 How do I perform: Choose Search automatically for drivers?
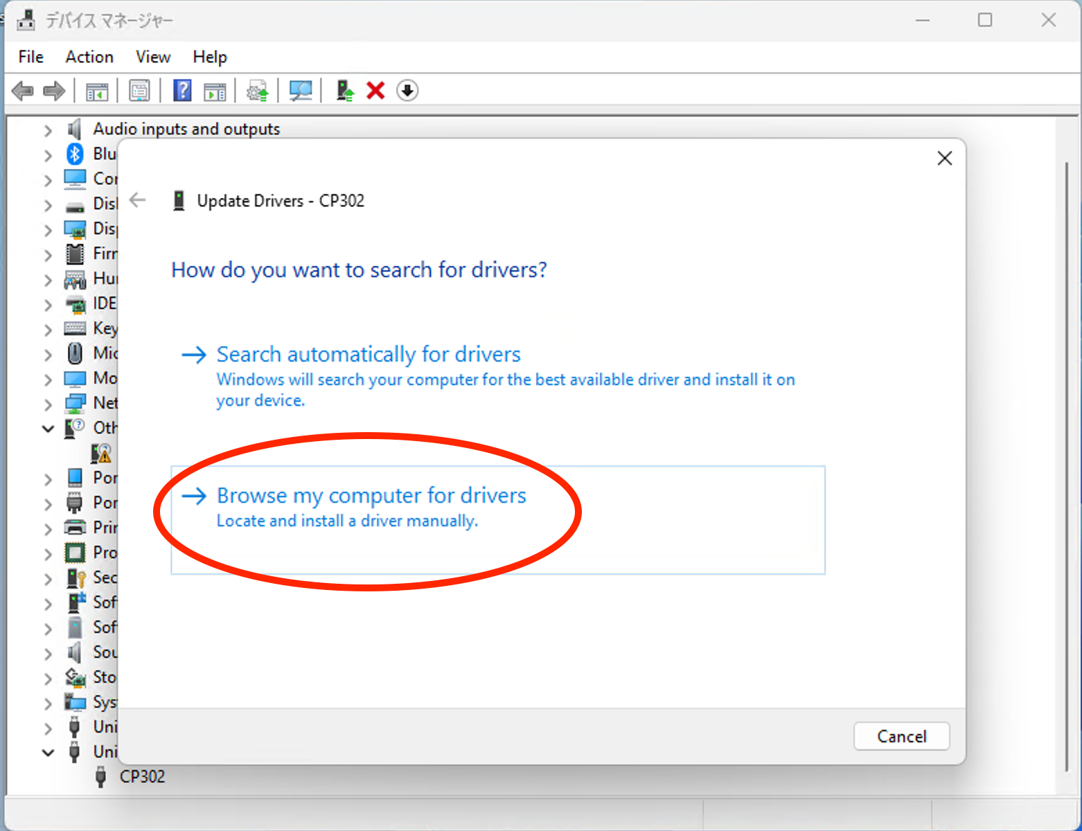(369, 355)
